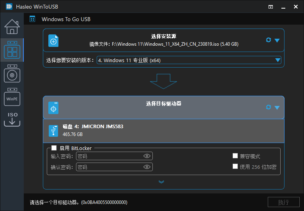Image resolution: width=304 pixels, height=211 pixels.
Task: Refresh the target drive list
Action: pos(268,107)
